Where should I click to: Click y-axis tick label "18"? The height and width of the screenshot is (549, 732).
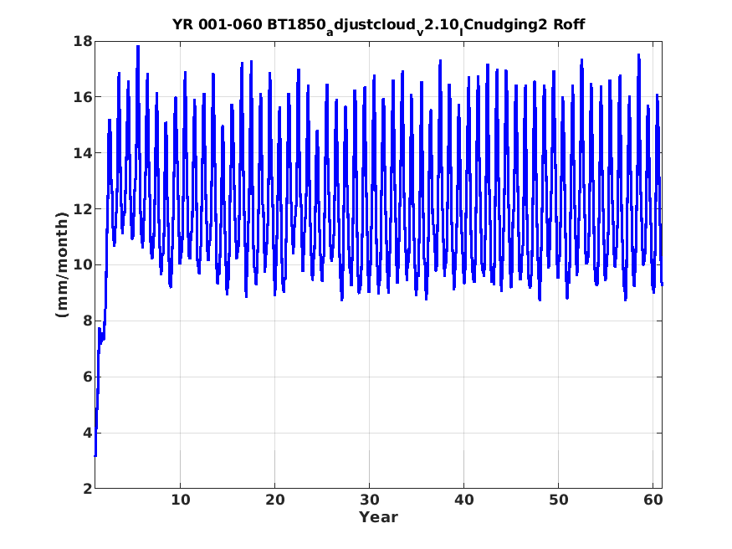83,41
